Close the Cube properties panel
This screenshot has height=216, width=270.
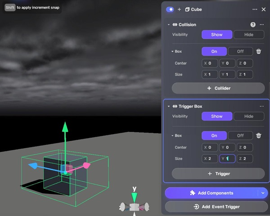(264, 9)
